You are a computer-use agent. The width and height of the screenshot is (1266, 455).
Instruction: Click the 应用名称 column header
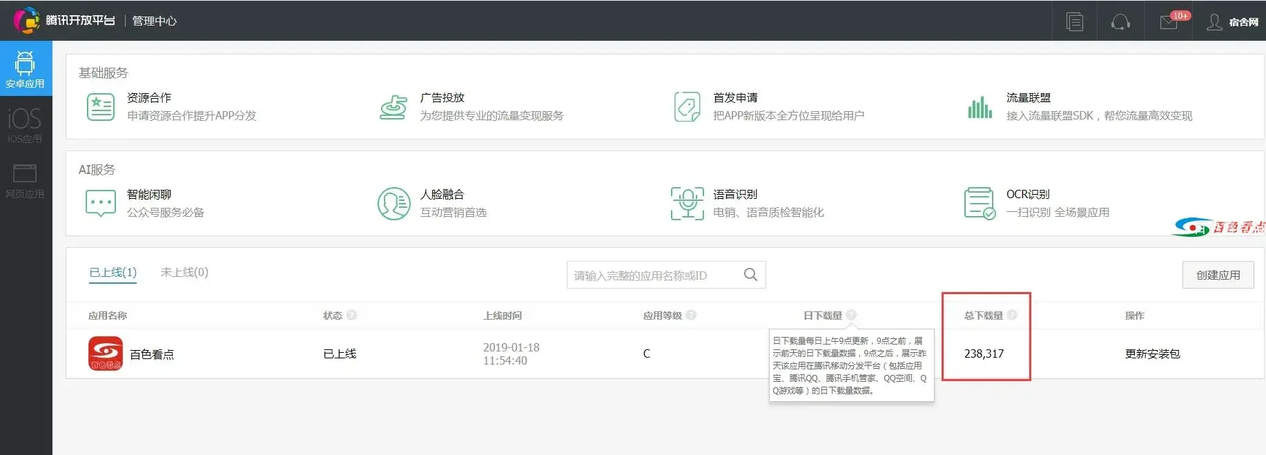108,316
